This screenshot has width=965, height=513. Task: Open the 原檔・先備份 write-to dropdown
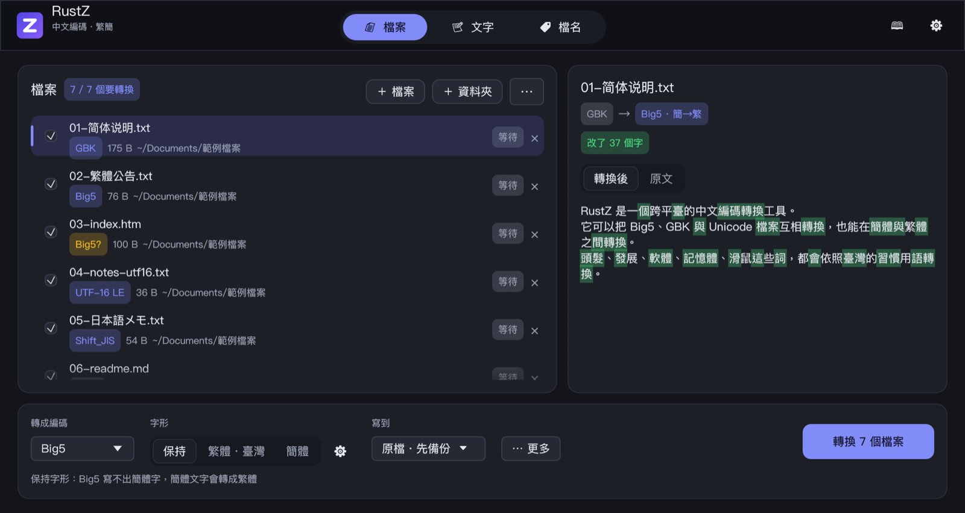pyautogui.click(x=428, y=449)
